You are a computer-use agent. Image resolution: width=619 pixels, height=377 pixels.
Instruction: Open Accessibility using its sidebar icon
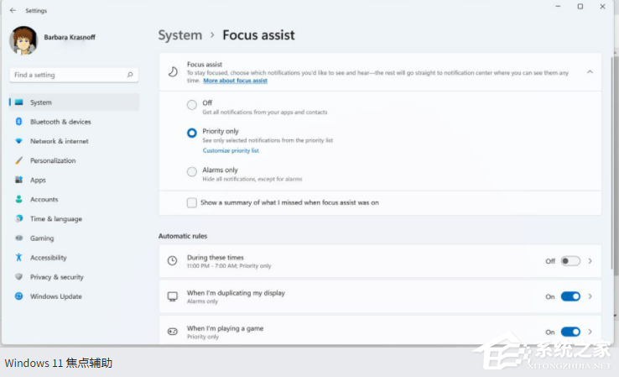(18, 258)
